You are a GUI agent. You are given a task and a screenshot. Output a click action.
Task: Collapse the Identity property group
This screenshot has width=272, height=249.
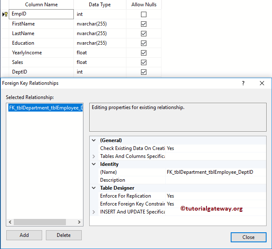pos(94,164)
